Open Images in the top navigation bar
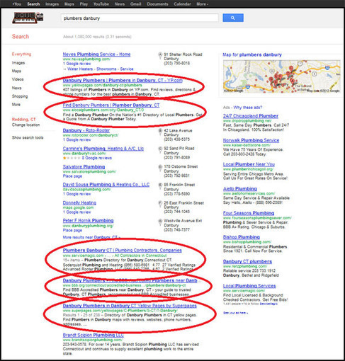The width and height of the screenshot is (345, 361). [x=52, y=4]
